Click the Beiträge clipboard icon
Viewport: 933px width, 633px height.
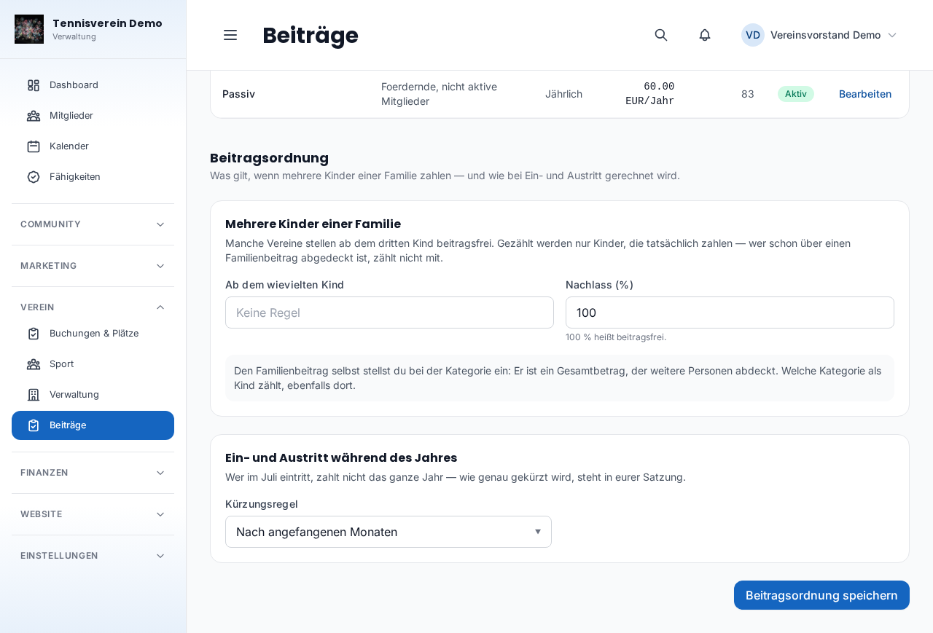(34, 425)
